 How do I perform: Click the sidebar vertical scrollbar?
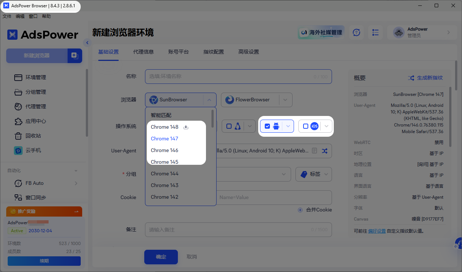pos(87,103)
